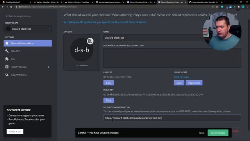Click the wrench icon beside OAuth2
Screen dimensions: 250x141
[x=7, y=51]
